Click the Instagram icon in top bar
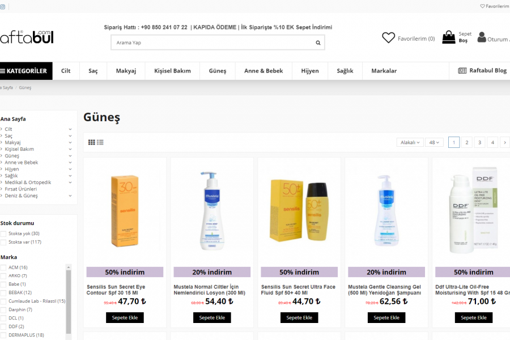Screen dimensions: 510x340 pyautogui.click(x=3, y=6)
